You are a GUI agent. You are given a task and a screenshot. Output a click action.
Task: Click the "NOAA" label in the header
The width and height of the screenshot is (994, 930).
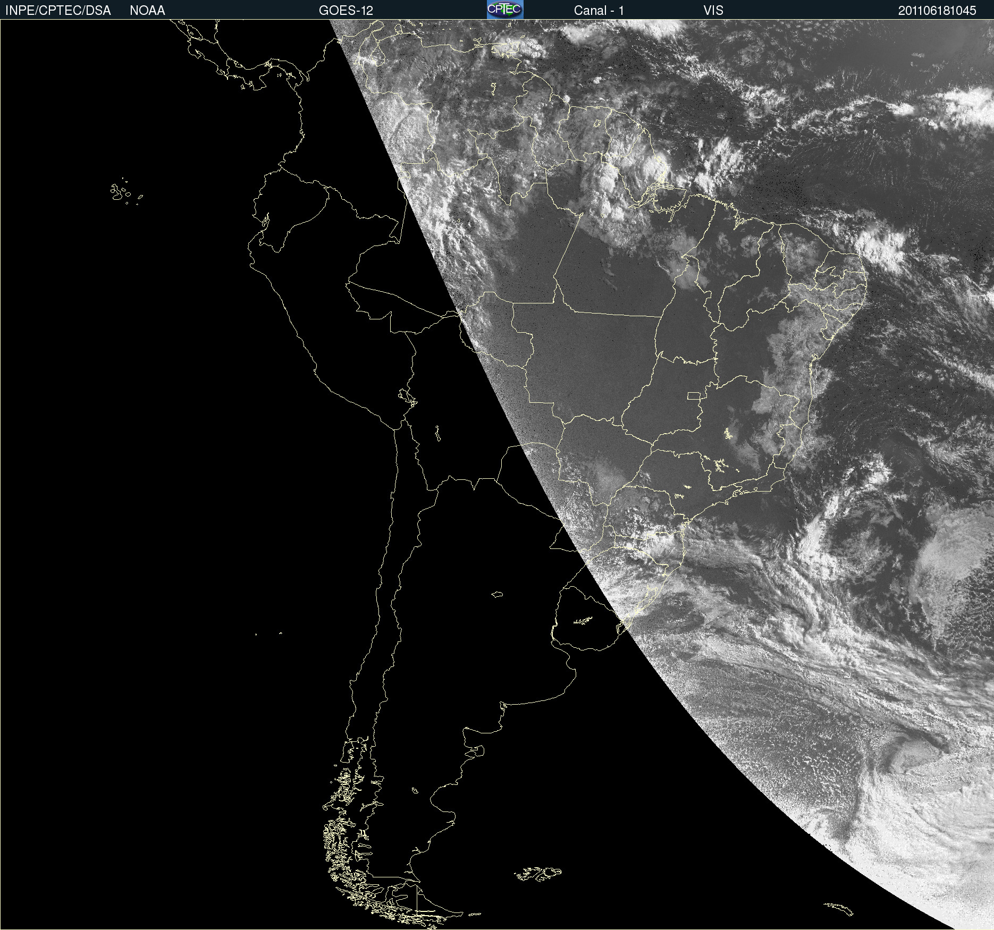pyautogui.click(x=147, y=11)
